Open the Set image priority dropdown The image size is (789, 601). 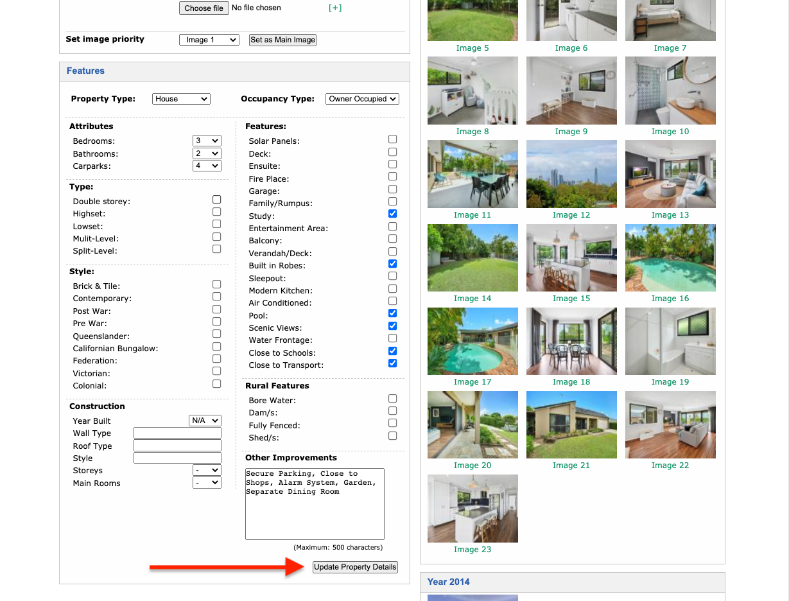(209, 39)
